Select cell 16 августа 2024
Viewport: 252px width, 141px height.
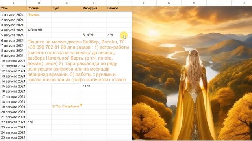pyautogui.click(x=13, y=91)
